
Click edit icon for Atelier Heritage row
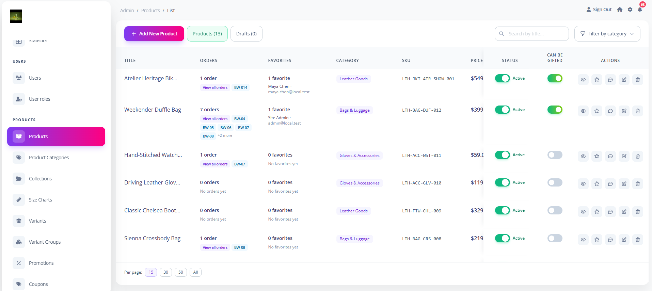[624, 80]
